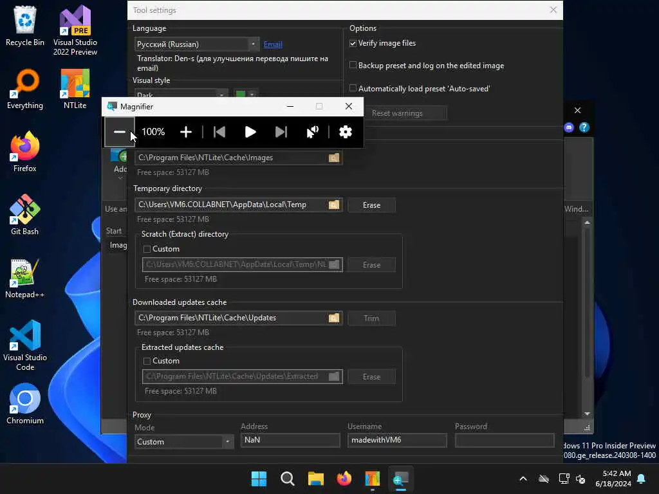Screen dimensions: 659x494
Task: Open Everything search shortcut
Action: click(x=25, y=89)
